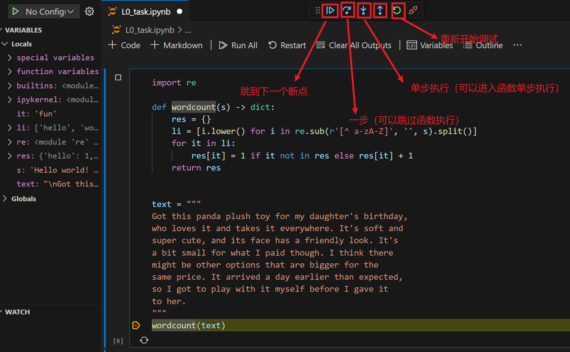Click the line starting with Got this panda
570x352 pixels.
(x=280, y=217)
